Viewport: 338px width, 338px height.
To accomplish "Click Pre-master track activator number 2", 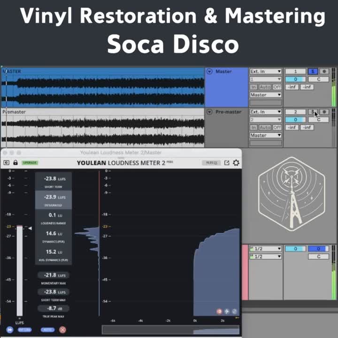I will (x=296, y=112).
